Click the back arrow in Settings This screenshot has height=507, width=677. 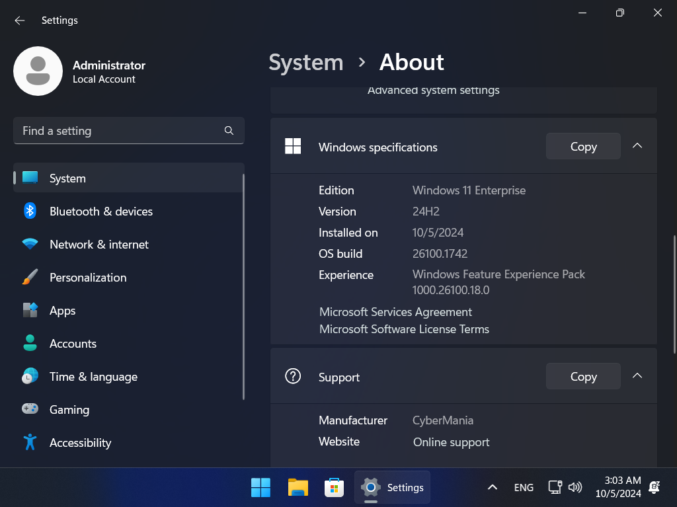point(20,20)
